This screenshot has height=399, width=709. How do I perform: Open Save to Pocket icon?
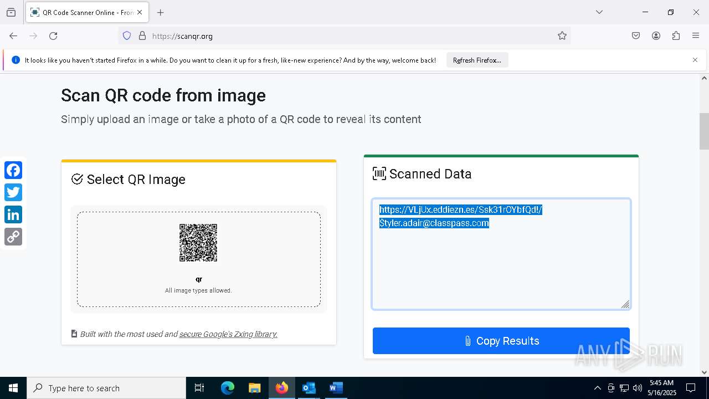636,36
